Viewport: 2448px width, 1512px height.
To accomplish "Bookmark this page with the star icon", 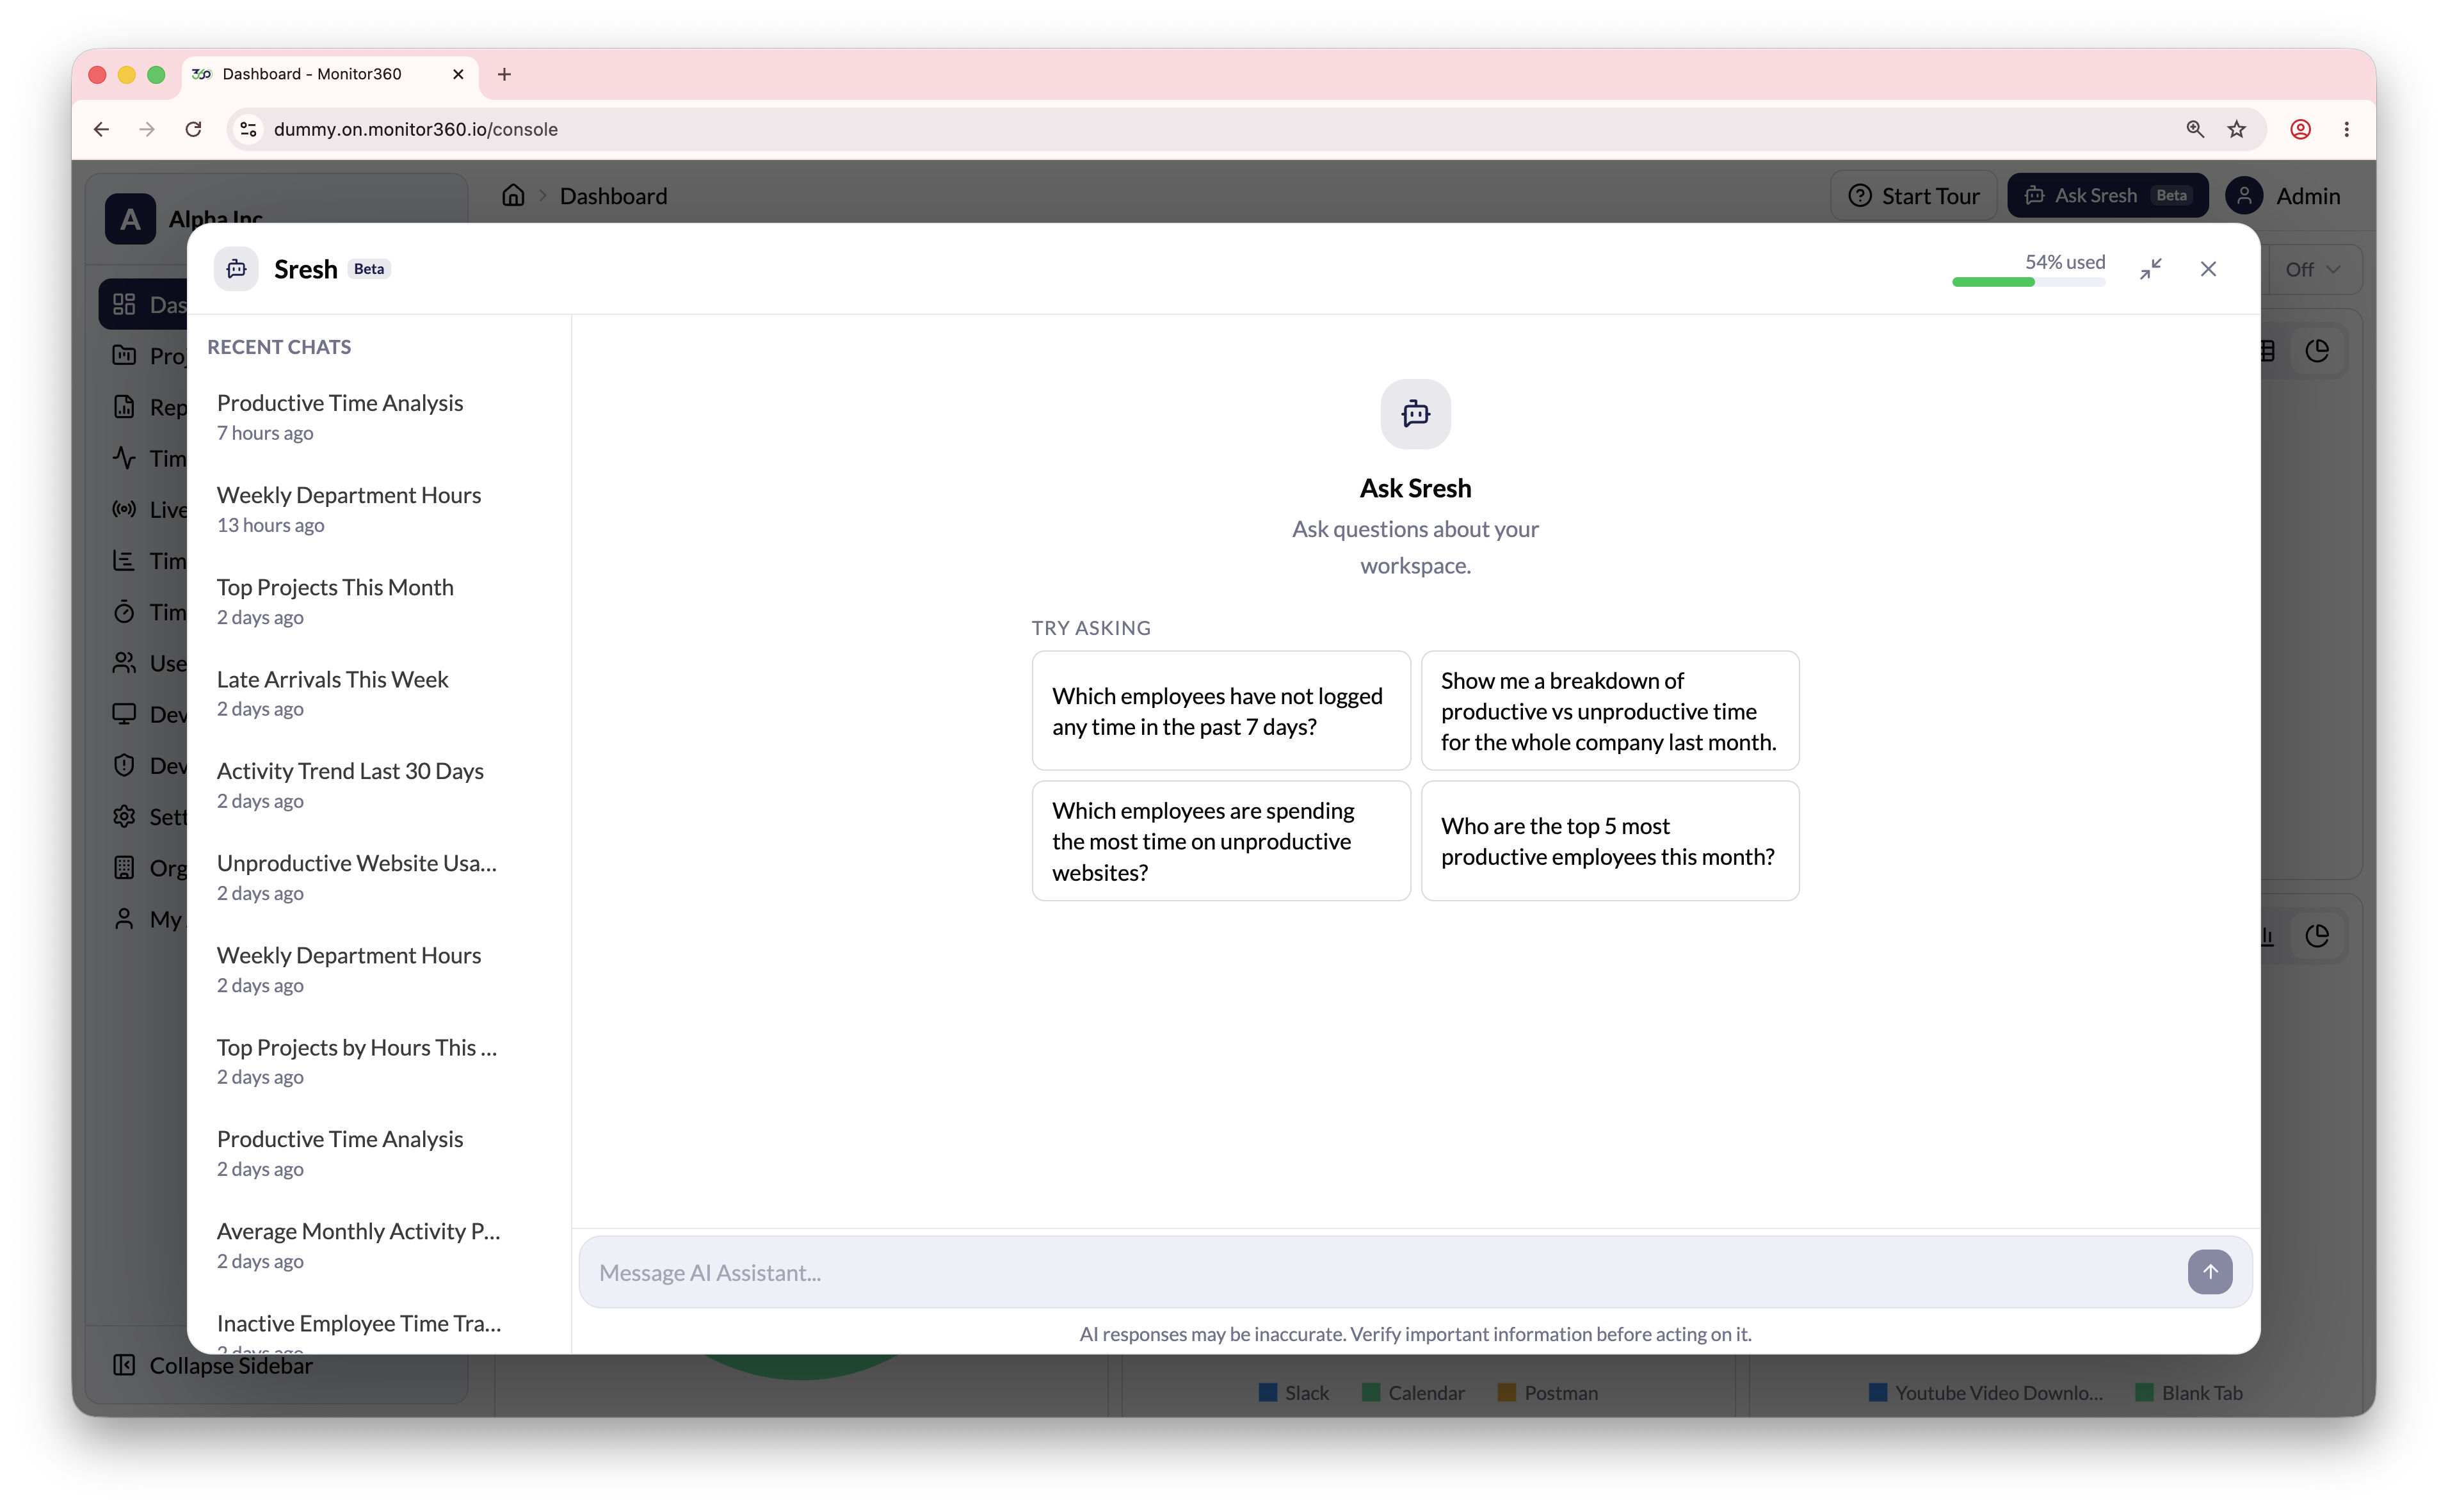I will tap(2237, 129).
